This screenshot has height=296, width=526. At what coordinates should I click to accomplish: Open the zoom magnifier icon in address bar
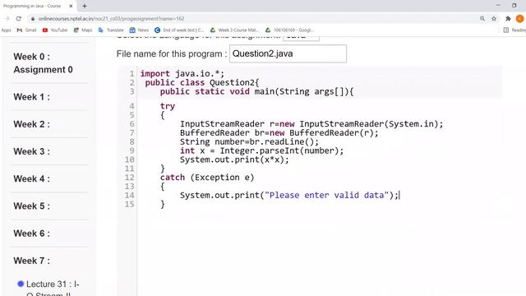click(482, 19)
